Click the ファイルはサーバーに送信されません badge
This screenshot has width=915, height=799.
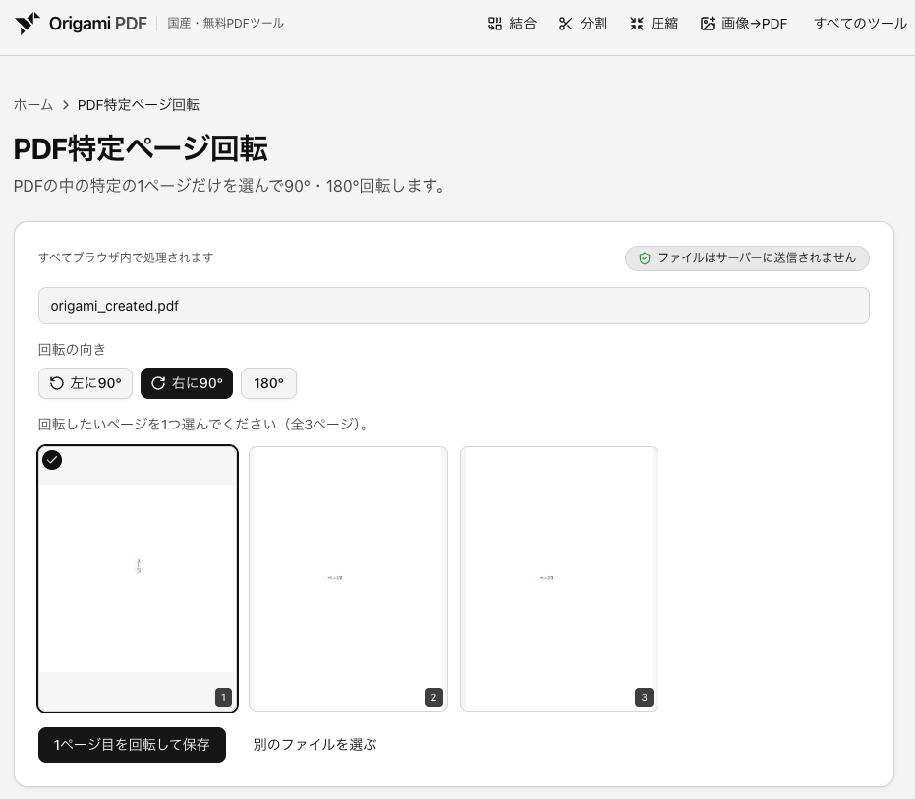coord(747,257)
